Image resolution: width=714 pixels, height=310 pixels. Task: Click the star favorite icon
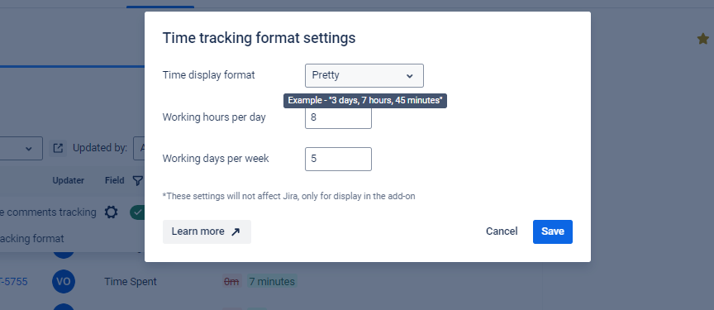click(703, 39)
